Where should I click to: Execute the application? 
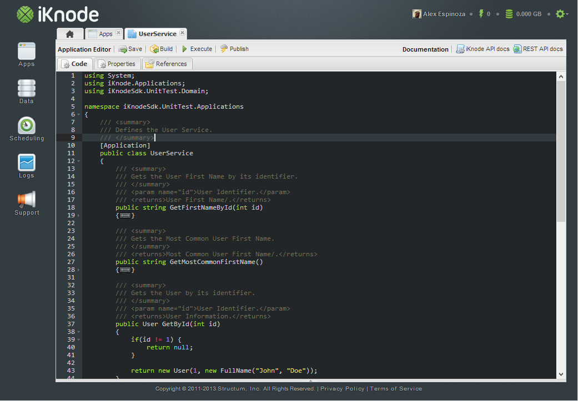point(197,49)
